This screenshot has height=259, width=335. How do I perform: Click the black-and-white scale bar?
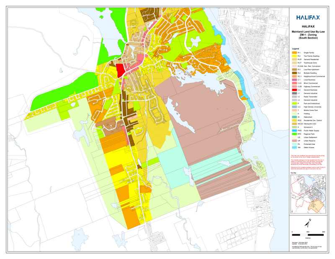[308, 235]
